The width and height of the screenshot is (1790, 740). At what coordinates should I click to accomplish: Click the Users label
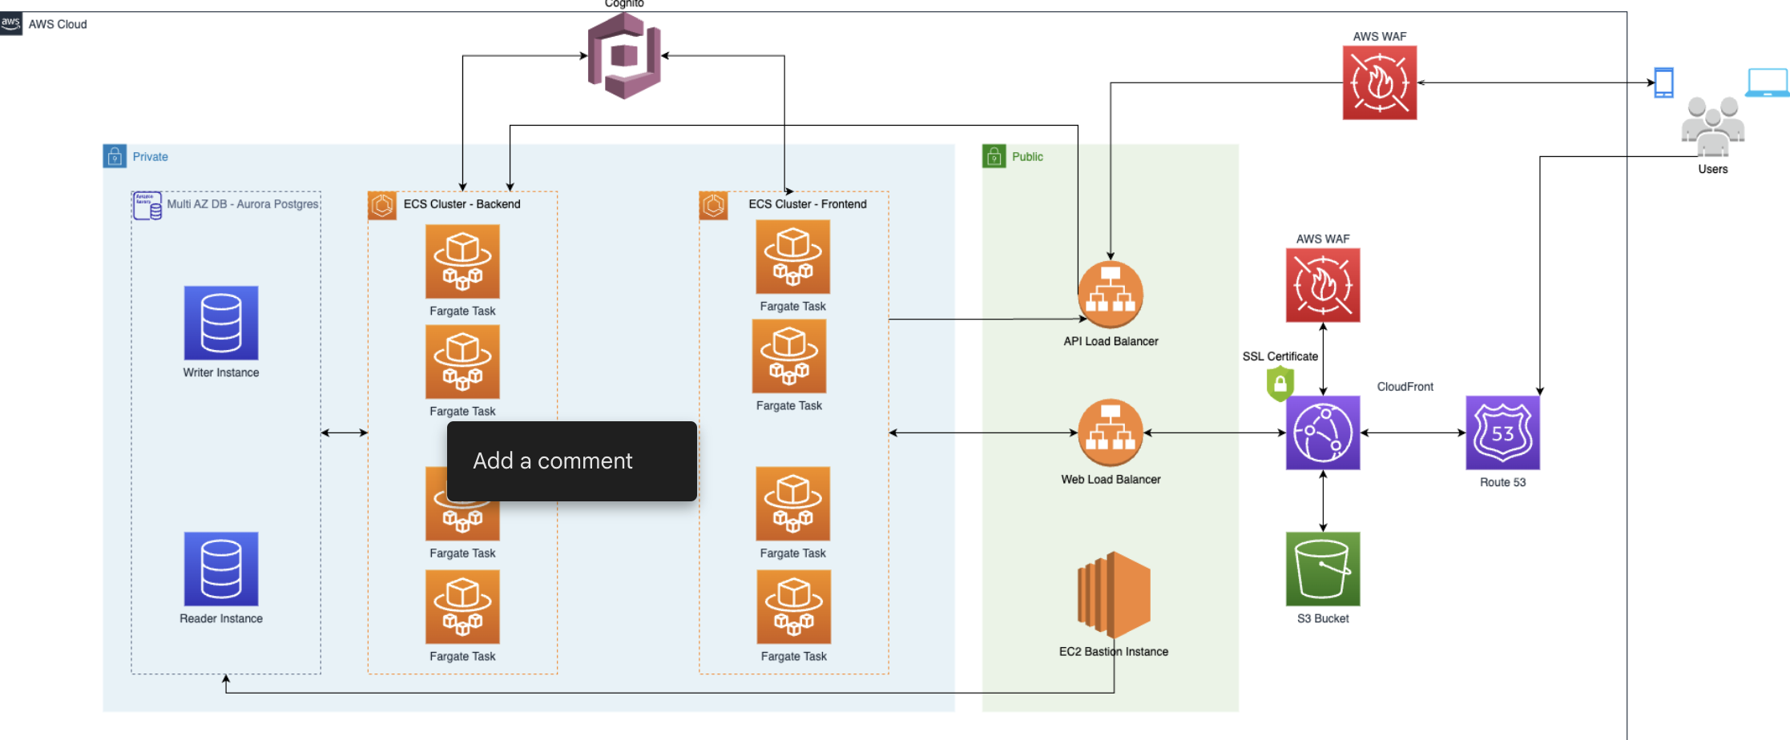pos(1713,169)
